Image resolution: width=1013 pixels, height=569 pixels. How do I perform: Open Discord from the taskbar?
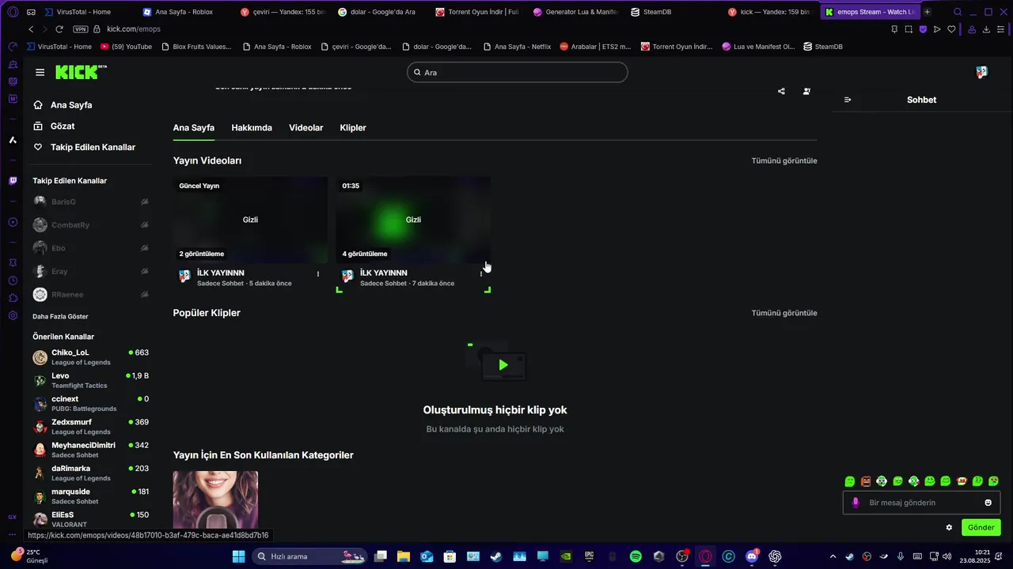tap(752, 556)
